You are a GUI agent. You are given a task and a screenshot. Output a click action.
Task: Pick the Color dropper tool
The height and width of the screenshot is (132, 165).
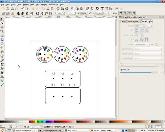(2, 85)
